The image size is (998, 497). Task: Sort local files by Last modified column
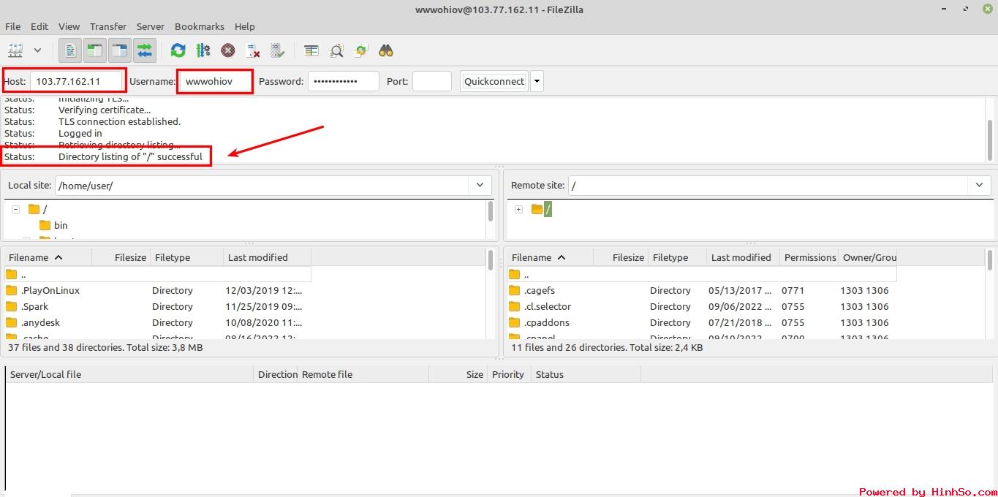tap(268, 257)
